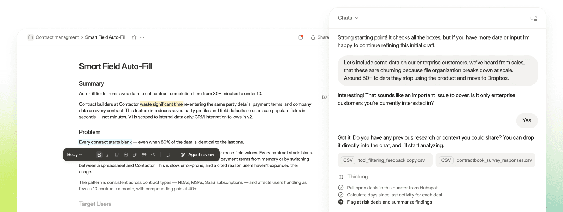Screen dimensions: 563x212
Task: Open the notifications icon with red dot
Action: click(x=301, y=37)
